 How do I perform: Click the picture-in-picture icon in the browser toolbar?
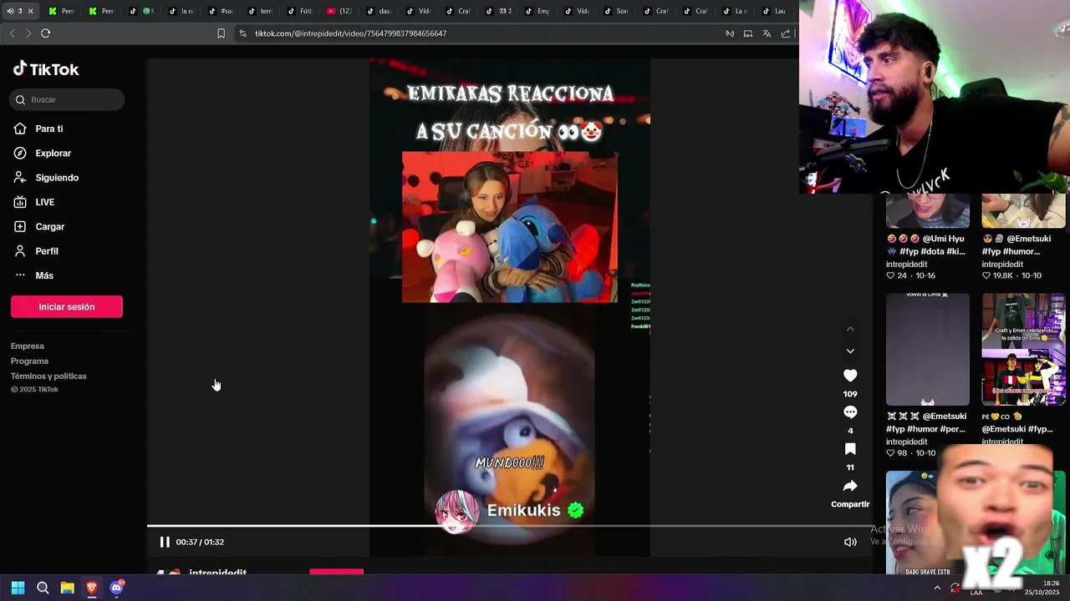748,33
